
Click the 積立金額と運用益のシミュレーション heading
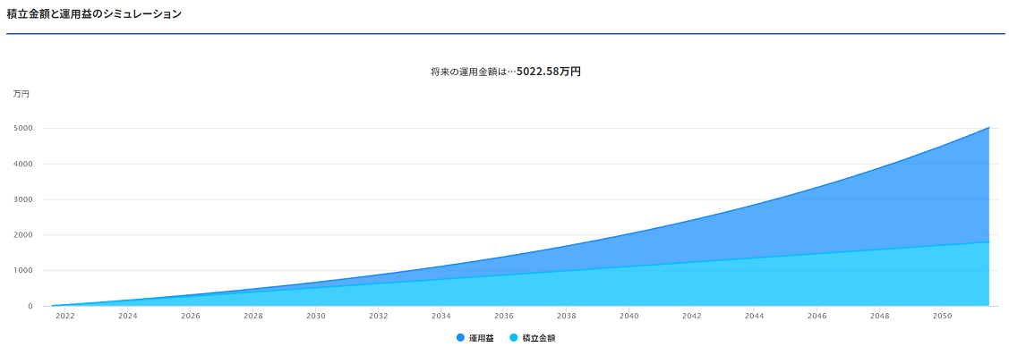[94, 13]
